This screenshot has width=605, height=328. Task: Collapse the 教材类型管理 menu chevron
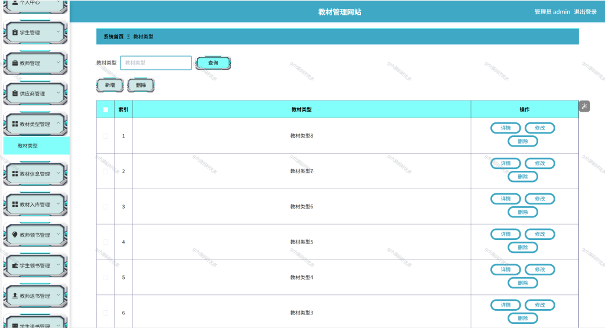[58, 124]
